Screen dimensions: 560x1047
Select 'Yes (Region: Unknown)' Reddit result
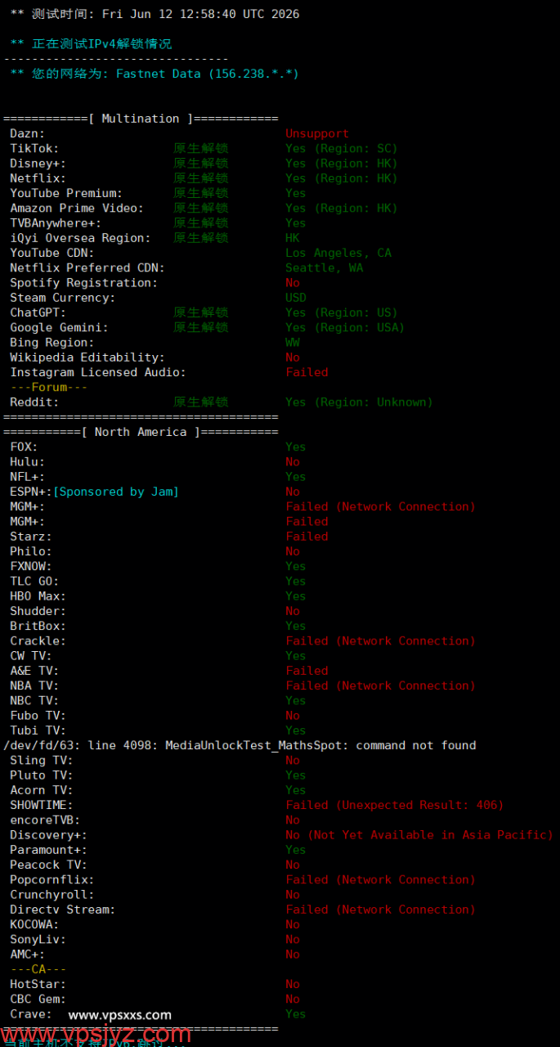coord(360,402)
